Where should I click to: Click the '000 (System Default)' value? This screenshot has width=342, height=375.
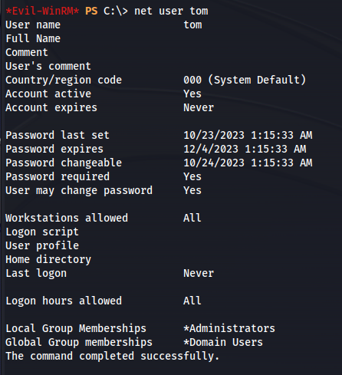(245, 81)
